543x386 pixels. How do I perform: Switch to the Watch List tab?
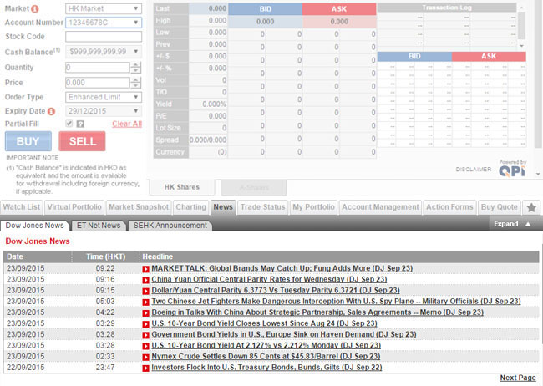click(22, 207)
